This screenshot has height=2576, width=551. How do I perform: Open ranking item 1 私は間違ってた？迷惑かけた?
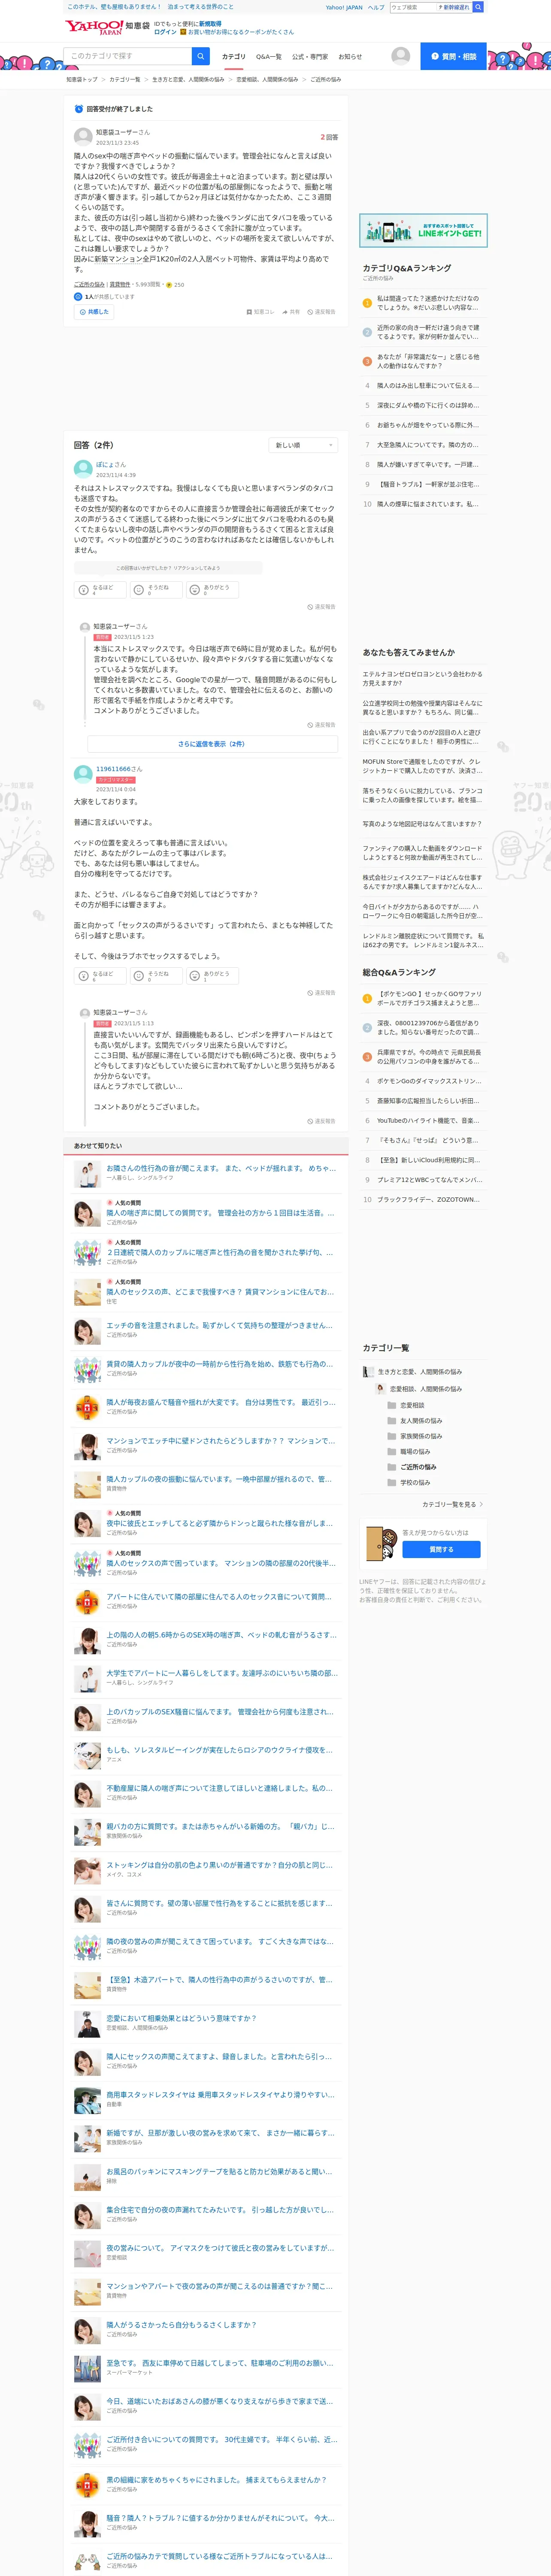point(428,303)
